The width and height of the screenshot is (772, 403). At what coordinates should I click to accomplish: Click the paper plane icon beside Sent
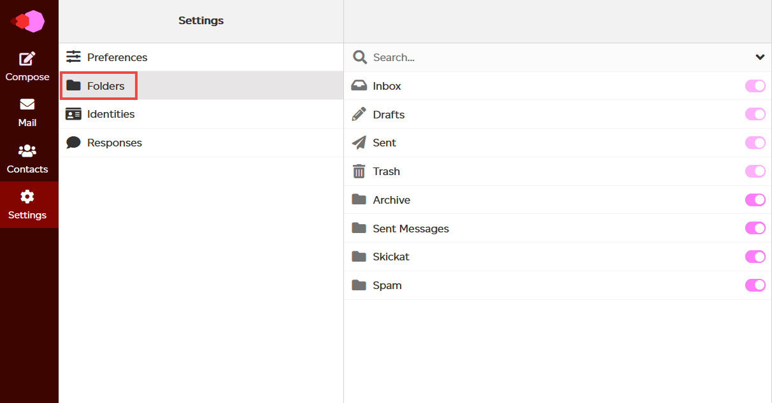(x=359, y=142)
